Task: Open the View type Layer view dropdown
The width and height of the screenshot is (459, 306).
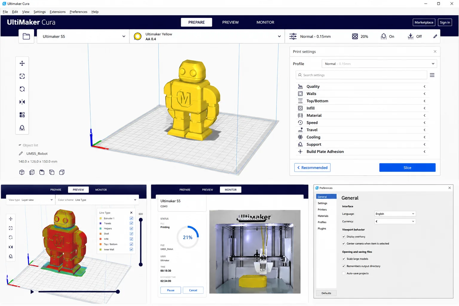Action: tap(30, 200)
